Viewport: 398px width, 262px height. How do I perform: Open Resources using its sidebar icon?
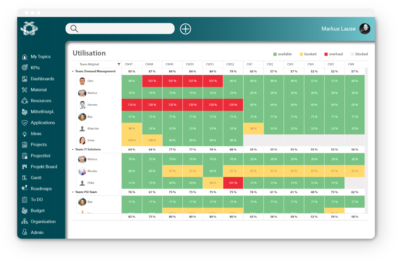coord(25,101)
